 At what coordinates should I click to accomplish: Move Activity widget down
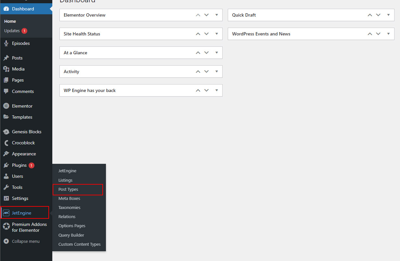[206, 72]
